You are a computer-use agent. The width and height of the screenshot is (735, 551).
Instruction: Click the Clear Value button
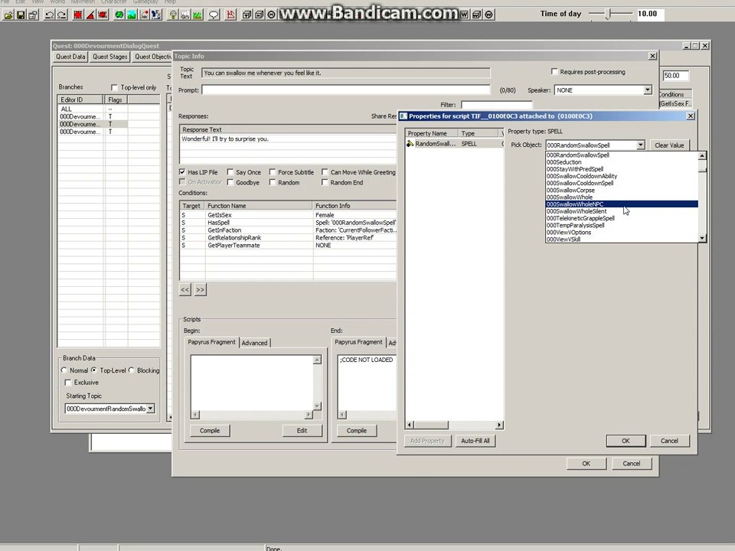(669, 145)
